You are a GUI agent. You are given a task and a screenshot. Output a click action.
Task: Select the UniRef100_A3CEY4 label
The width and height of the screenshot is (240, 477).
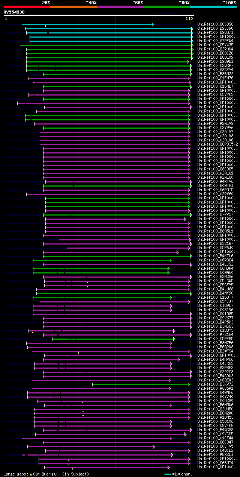[216, 70]
